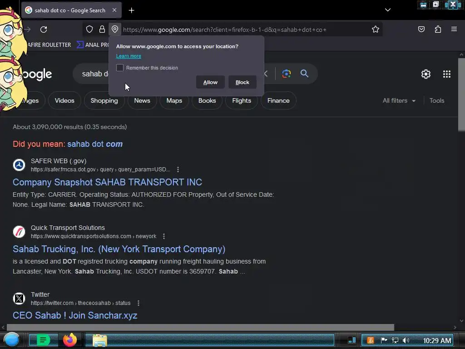This screenshot has height=349, width=465.
Task: Open the Action Center flag tray icon
Action: [x=384, y=340]
